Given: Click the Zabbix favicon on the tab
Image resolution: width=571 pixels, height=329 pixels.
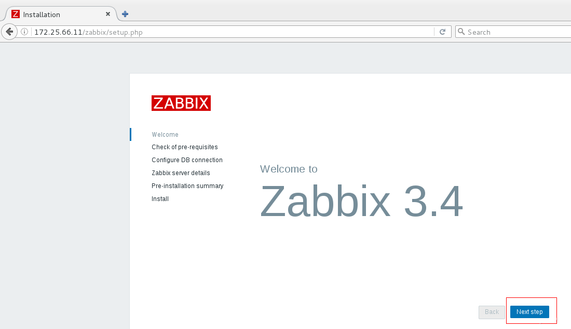Looking at the screenshot, I should click(15, 14).
